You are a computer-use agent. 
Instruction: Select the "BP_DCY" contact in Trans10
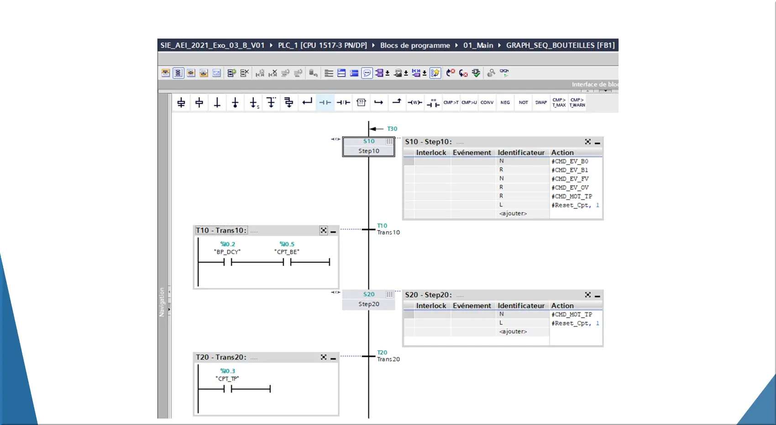[228, 262]
